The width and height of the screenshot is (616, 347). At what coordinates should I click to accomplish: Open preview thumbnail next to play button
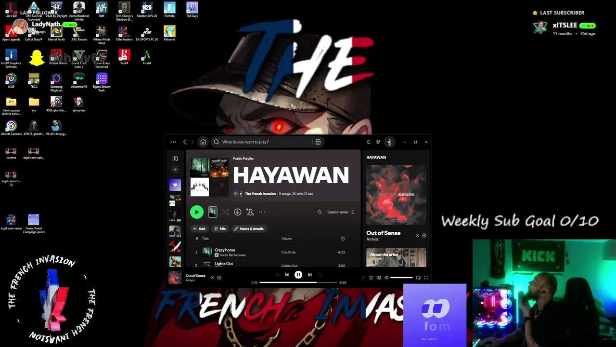pyautogui.click(x=212, y=212)
